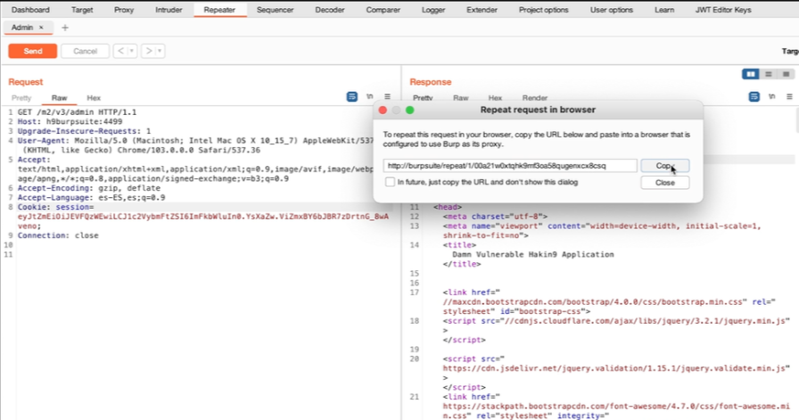Open back history dropdown arrow
Image resolution: width=799 pixels, height=420 pixels.
(132, 51)
